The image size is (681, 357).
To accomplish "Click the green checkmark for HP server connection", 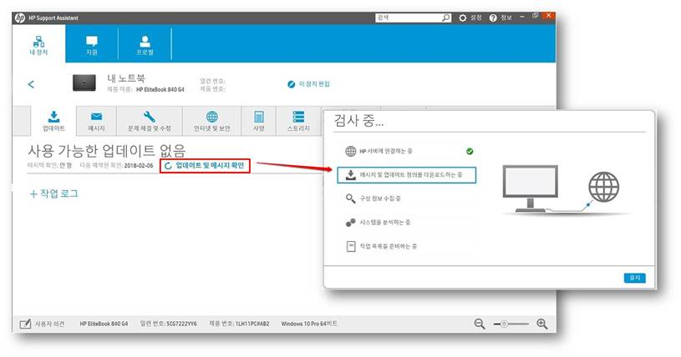I will tap(470, 151).
